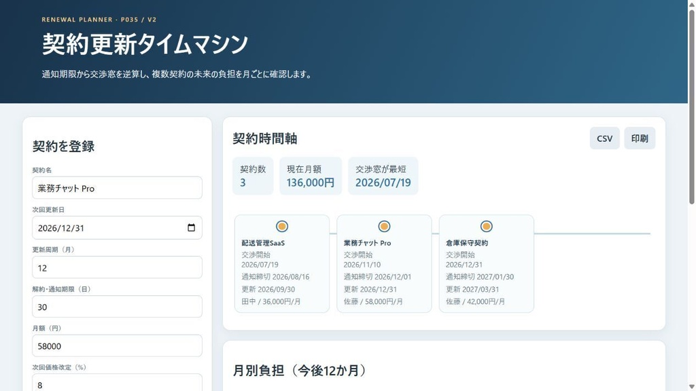Click 田中 / 36,000円/月 text
The height and width of the screenshot is (391, 696).
click(x=271, y=301)
